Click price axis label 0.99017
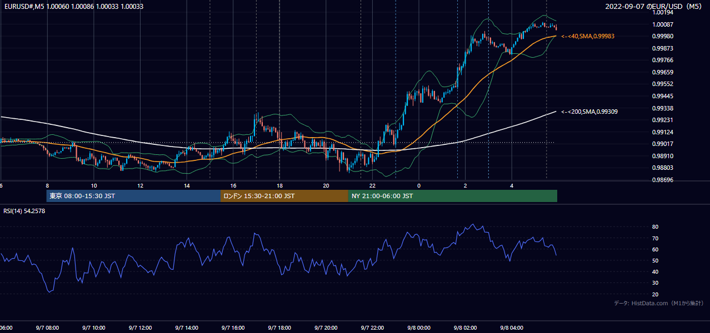The height and width of the screenshot is (333, 710). 663,144
